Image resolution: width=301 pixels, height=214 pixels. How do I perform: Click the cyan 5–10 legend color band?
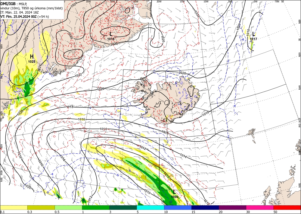pyautogui.click(x=150, y=207)
